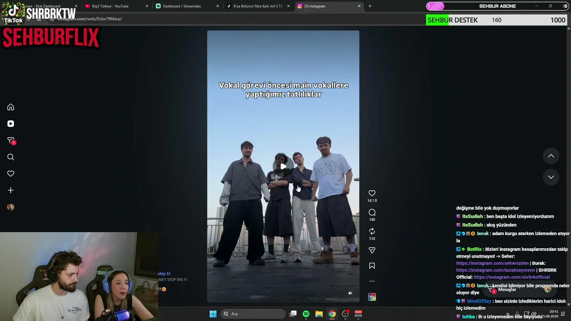Open the Voicemeeter app on the taskbar

[358, 314]
